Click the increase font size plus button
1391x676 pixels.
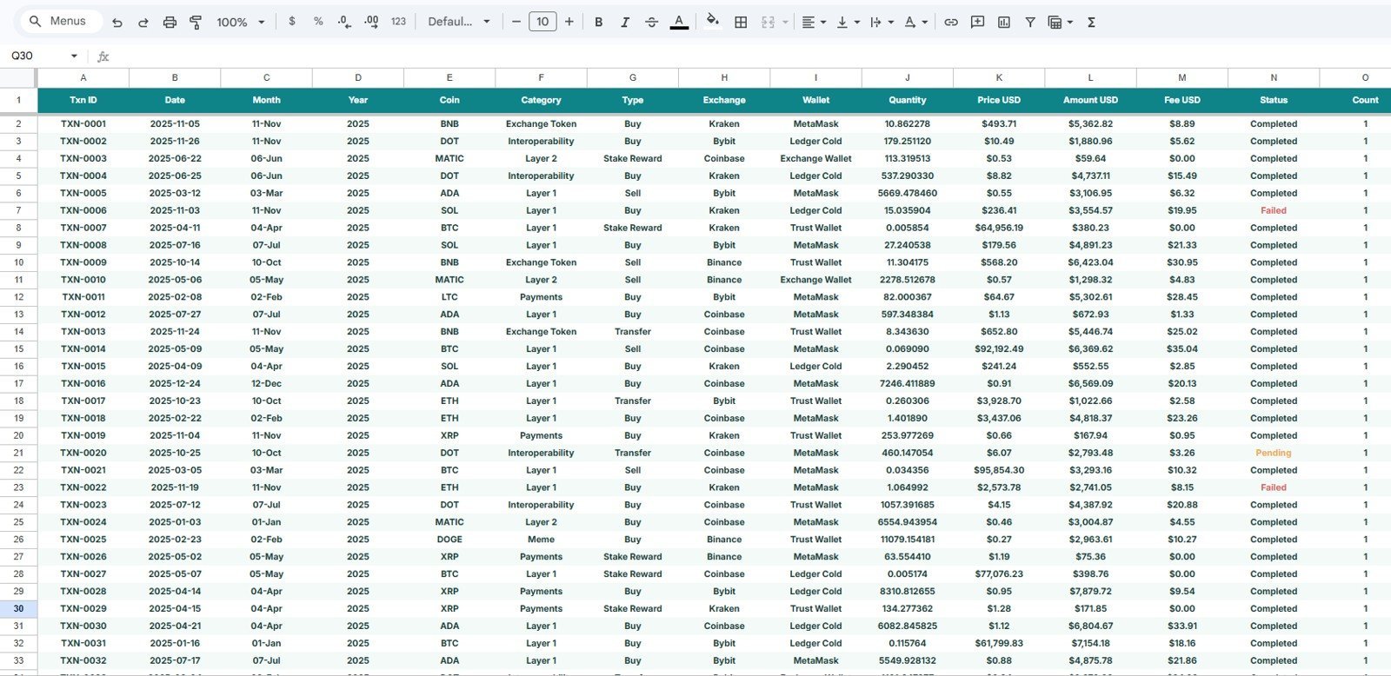569,22
